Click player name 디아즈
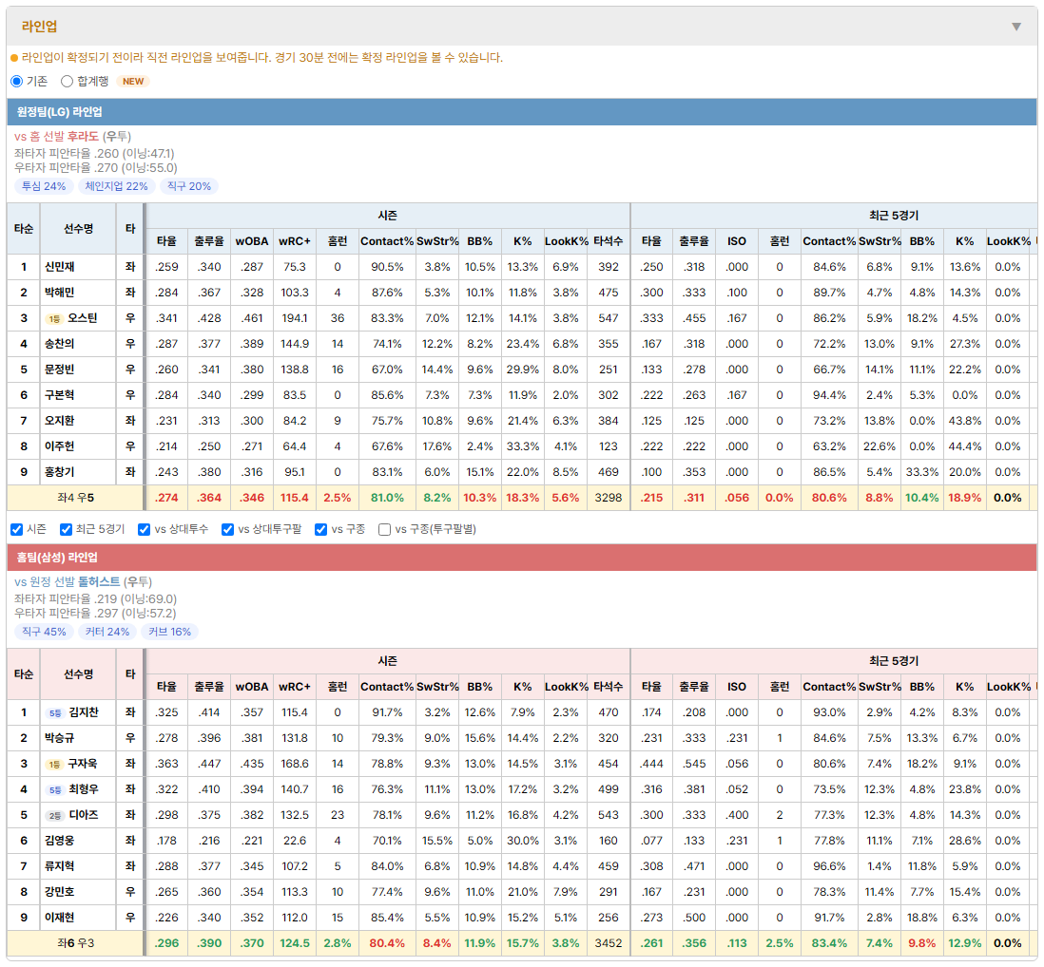This screenshot has width=1044, height=967. pyautogui.click(x=84, y=815)
